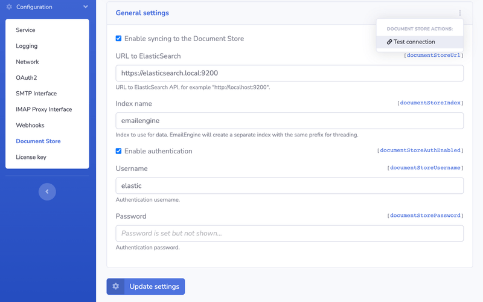
Task: Click the Configuration gear icon in sidebar
Action: pyautogui.click(x=9, y=7)
